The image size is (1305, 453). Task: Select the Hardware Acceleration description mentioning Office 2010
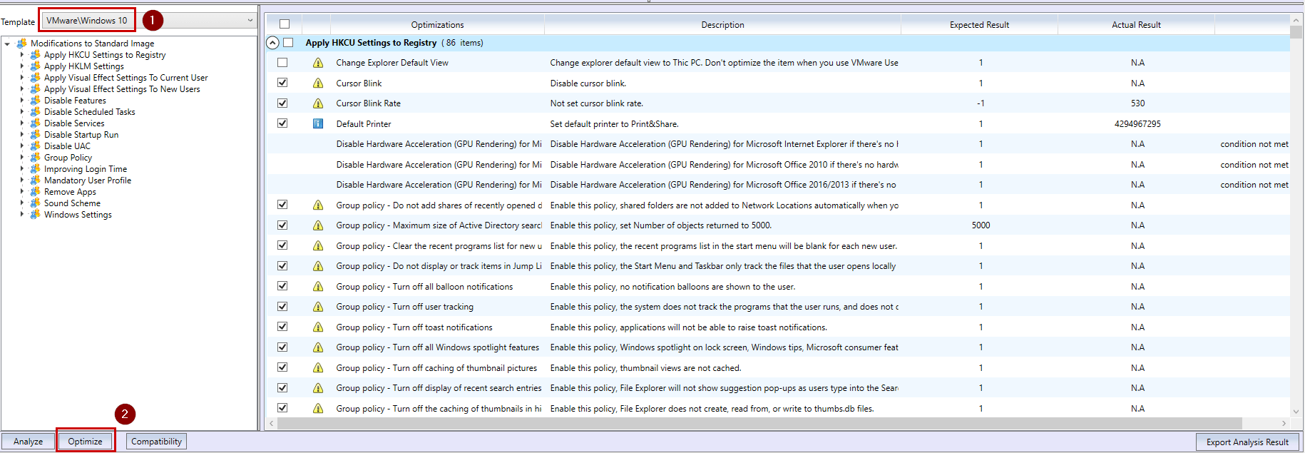[724, 165]
